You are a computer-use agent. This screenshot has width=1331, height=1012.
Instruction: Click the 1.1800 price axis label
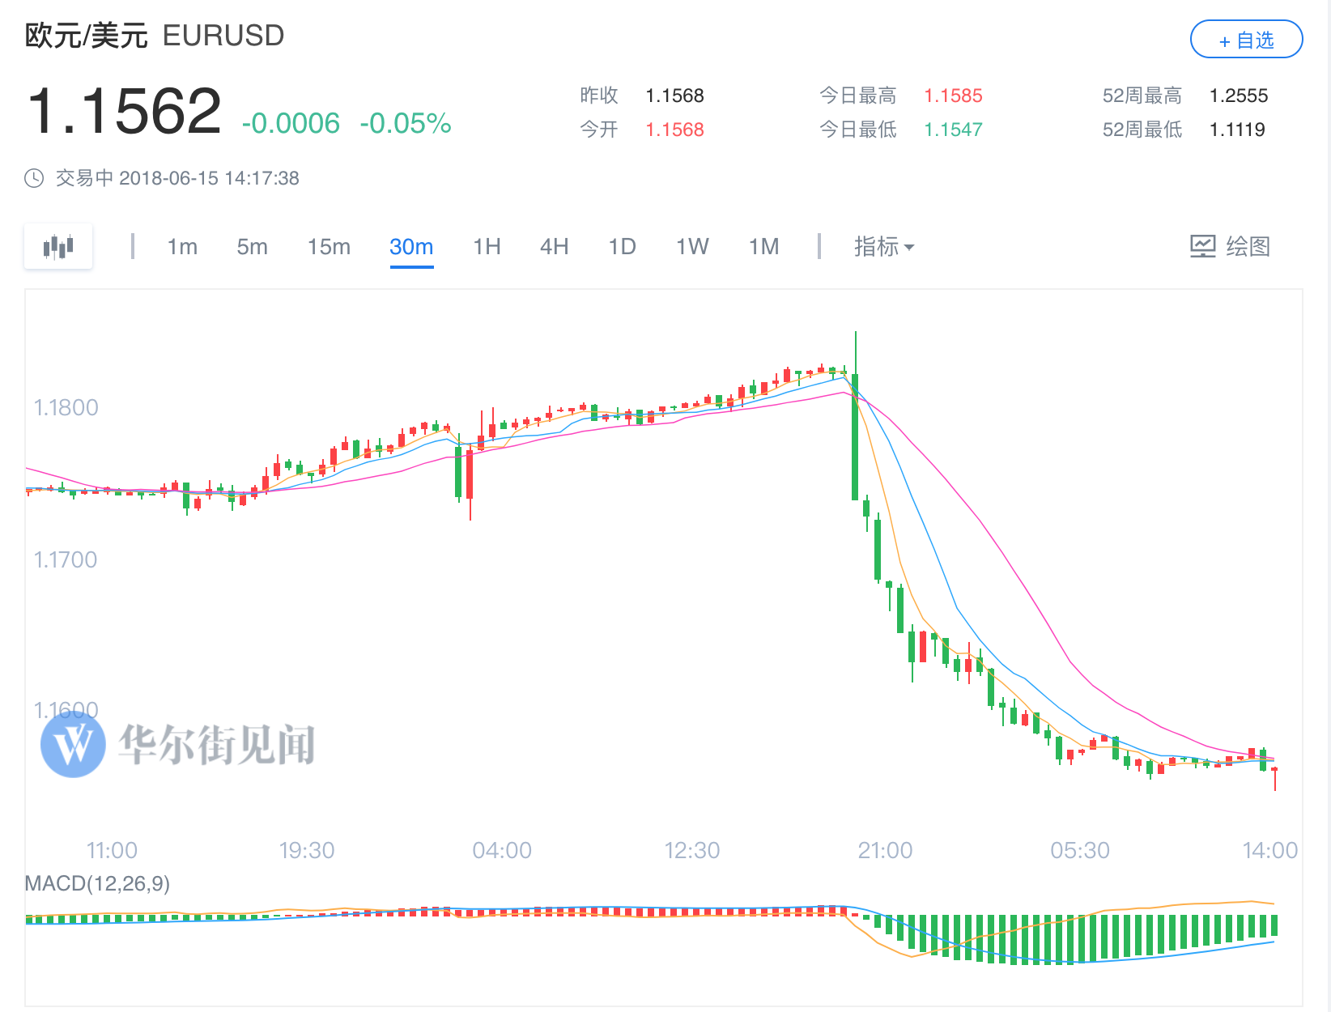click(66, 407)
